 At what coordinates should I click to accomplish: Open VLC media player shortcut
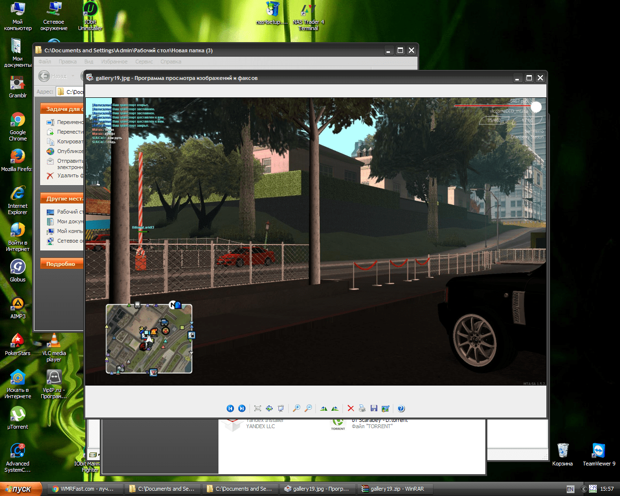point(54,348)
